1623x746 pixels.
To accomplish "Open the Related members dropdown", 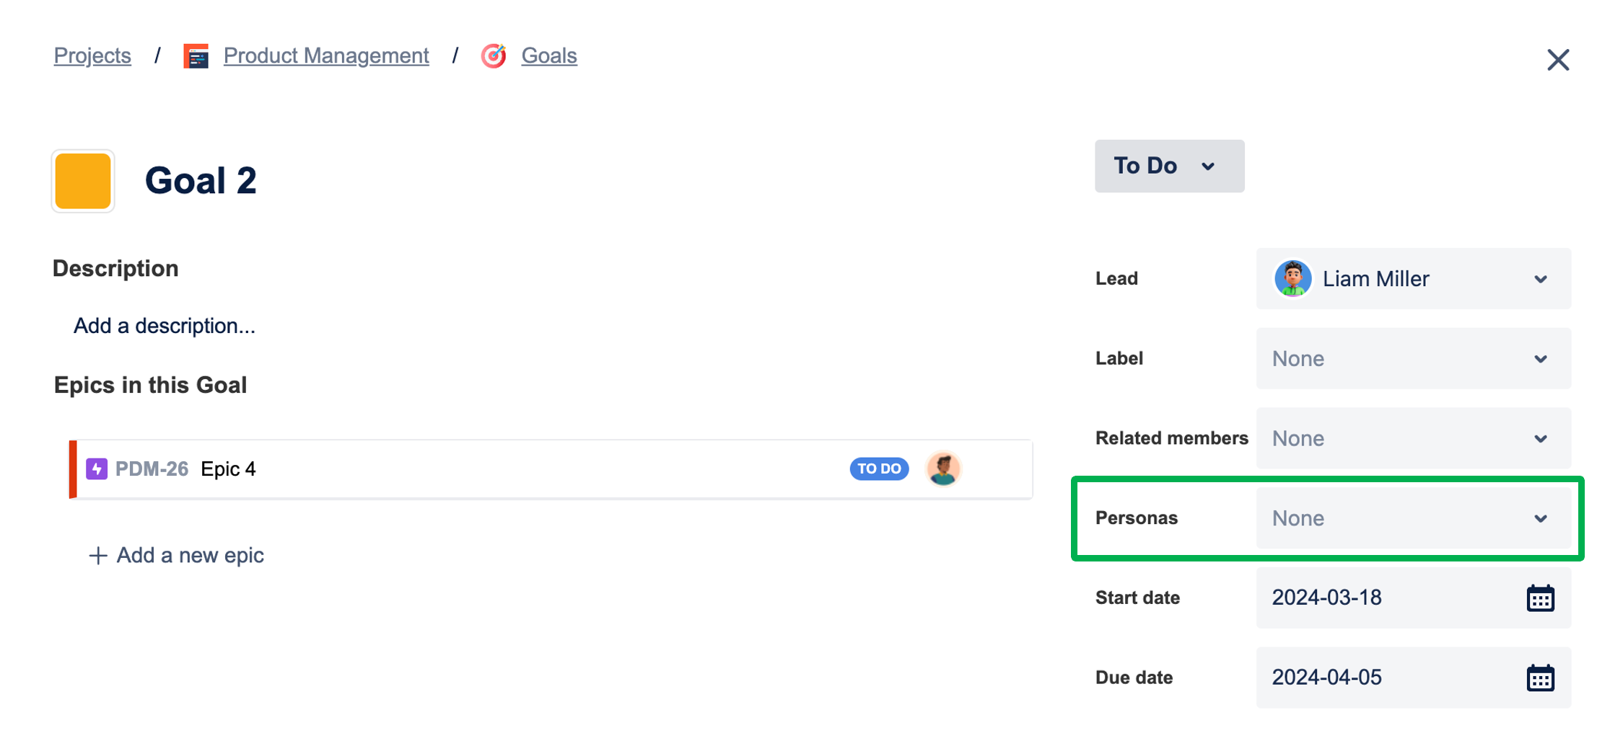I will point(1412,438).
